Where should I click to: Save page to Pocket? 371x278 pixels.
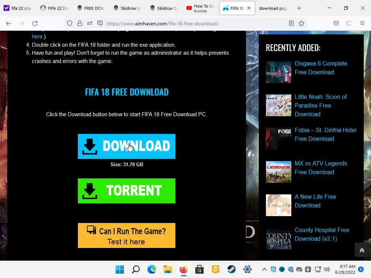[x=336, y=23]
